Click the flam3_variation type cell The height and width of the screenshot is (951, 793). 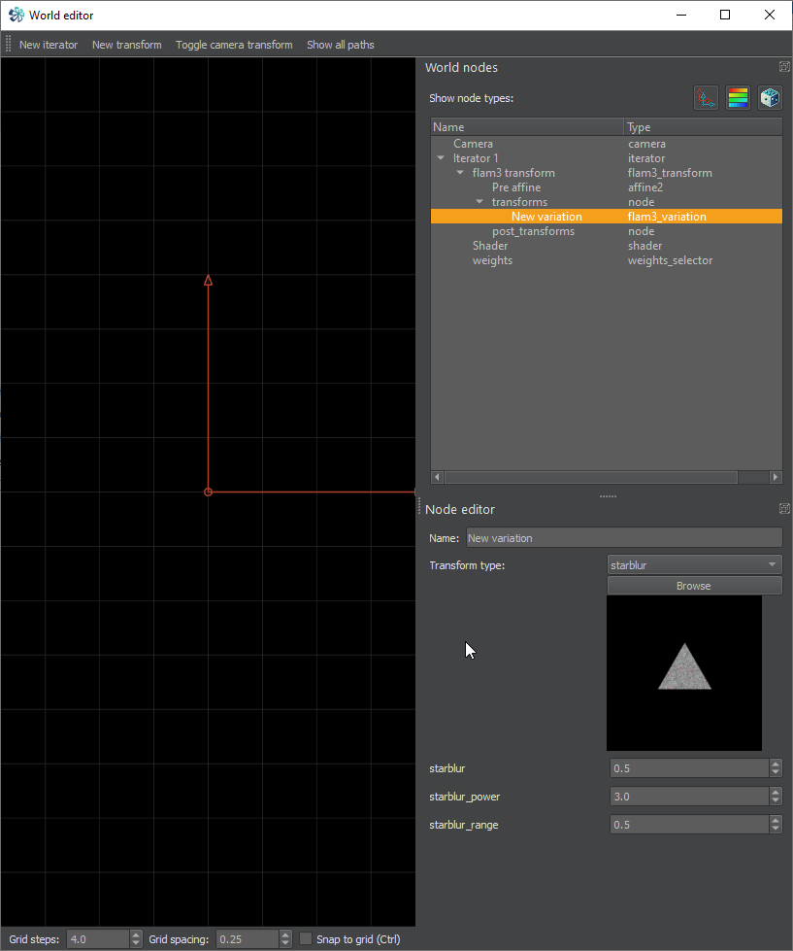(x=667, y=217)
